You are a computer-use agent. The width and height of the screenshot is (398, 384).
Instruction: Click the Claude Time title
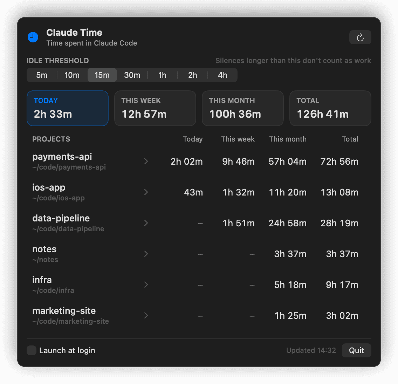pos(74,33)
